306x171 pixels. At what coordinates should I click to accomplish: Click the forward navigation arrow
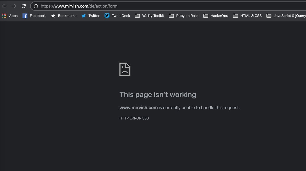pyautogui.click(x=14, y=6)
